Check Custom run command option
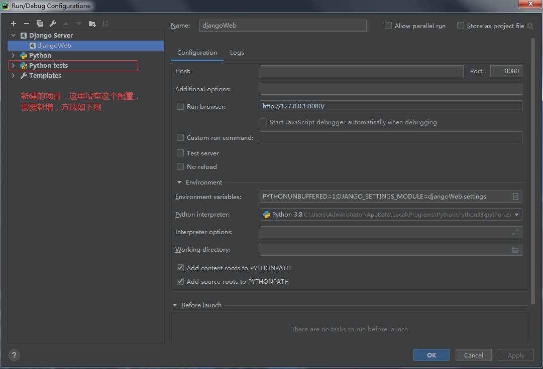 (x=180, y=137)
